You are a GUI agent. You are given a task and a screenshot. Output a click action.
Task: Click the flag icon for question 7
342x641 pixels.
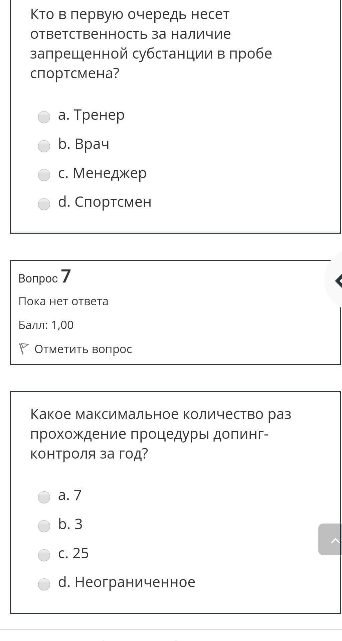coord(24,348)
